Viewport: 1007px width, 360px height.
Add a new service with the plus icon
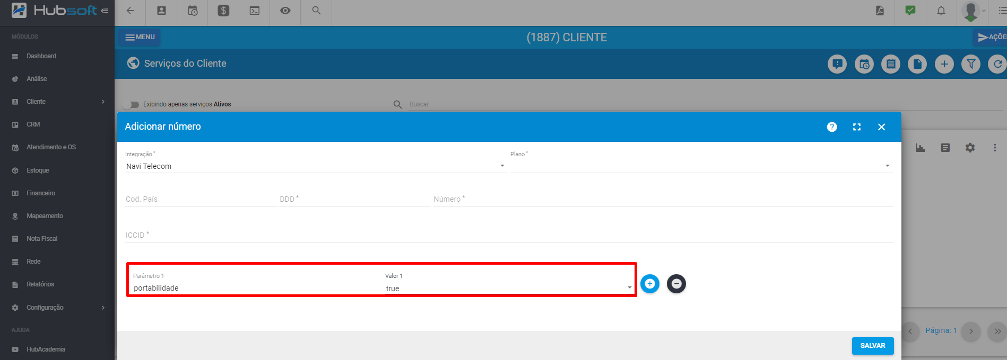click(x=944, y=64)
